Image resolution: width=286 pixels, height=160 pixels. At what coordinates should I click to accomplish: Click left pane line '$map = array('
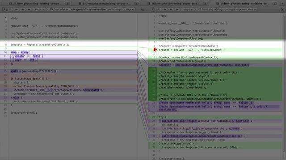(x=20, y=52)
